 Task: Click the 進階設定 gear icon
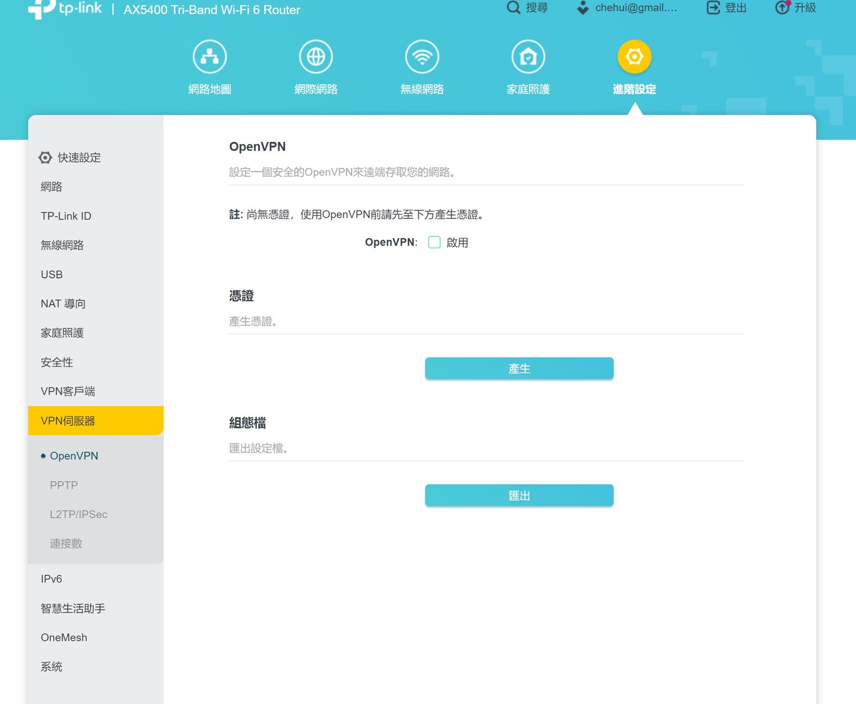(x=634, y=57)
